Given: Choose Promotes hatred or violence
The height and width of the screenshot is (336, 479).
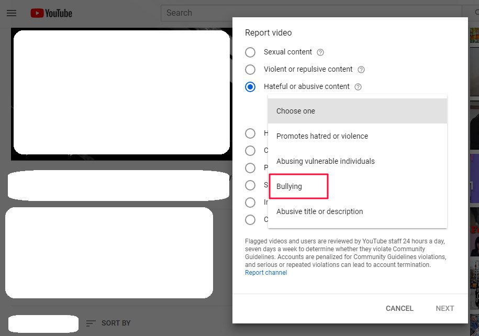Looking at the screenshot, I should click(322, 136).
